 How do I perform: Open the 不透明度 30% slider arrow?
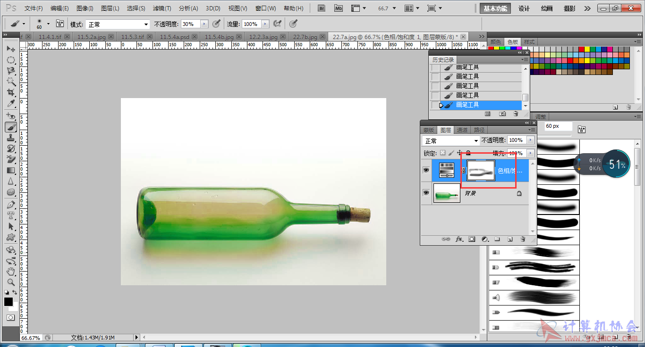tap(204, 24)
